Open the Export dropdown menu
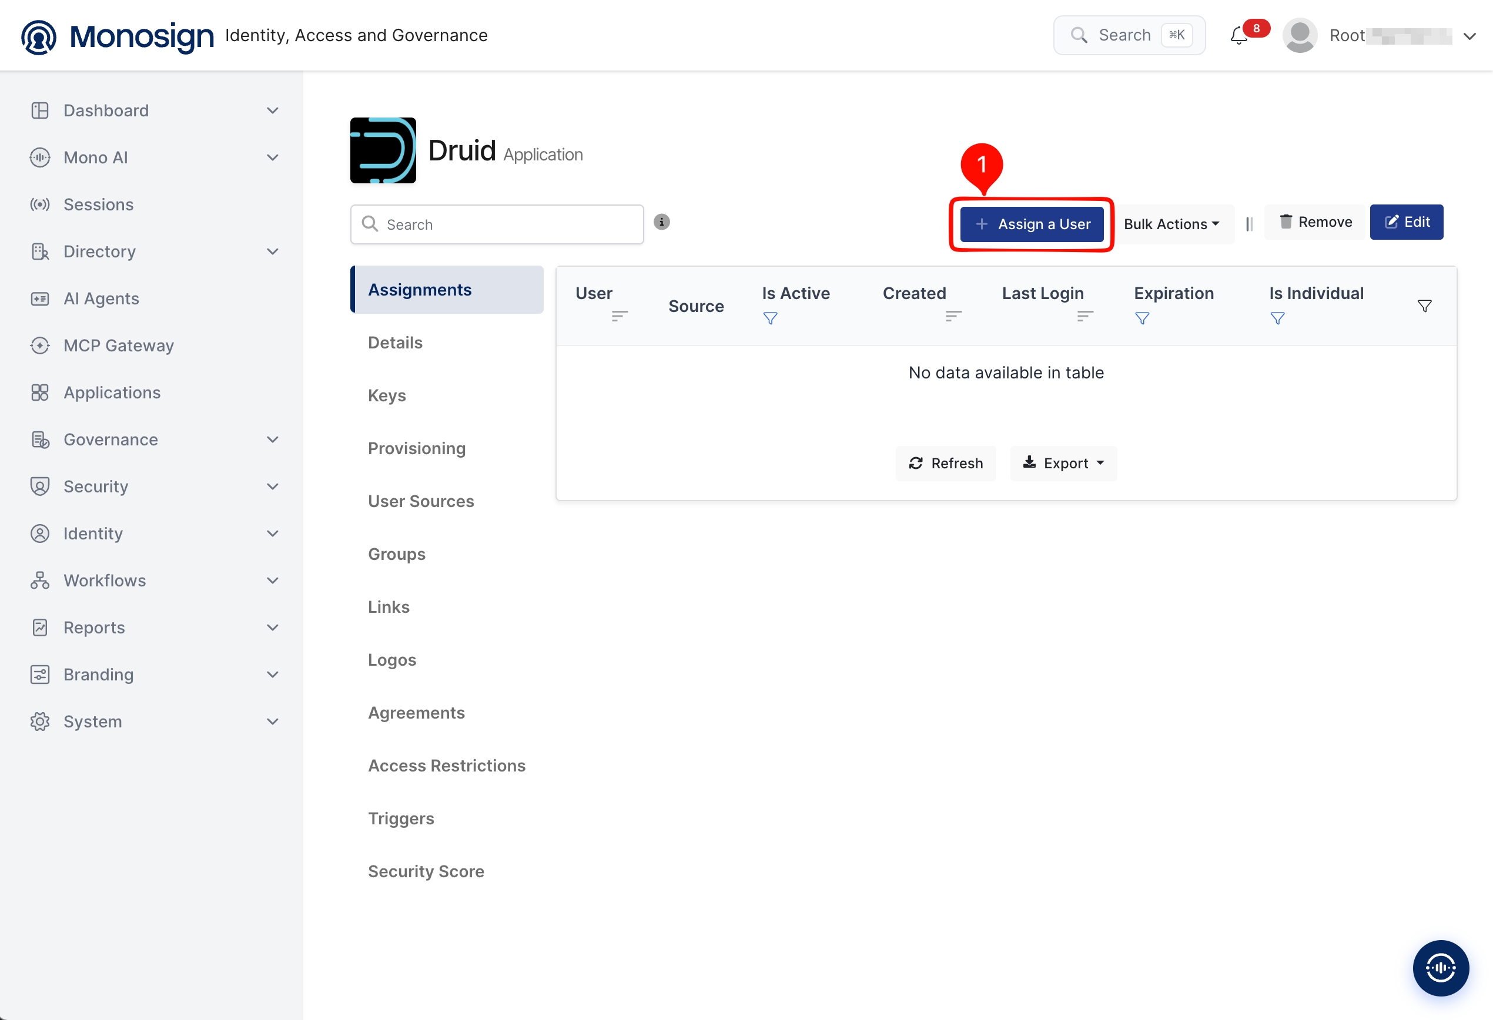Screen dimensions: 1493x1020 (1063, 463)
